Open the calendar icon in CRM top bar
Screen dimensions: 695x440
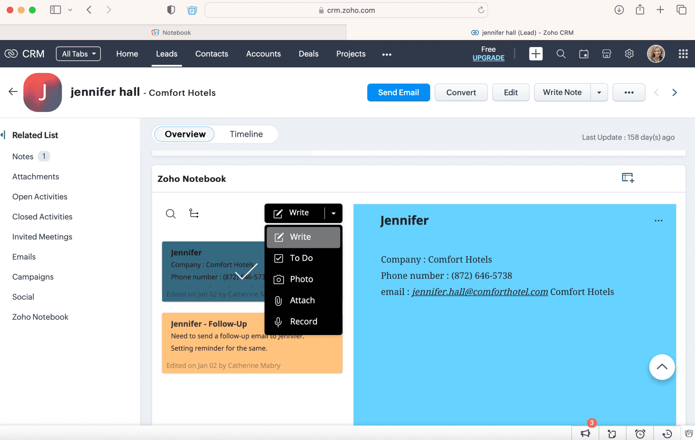click(584, 54)
